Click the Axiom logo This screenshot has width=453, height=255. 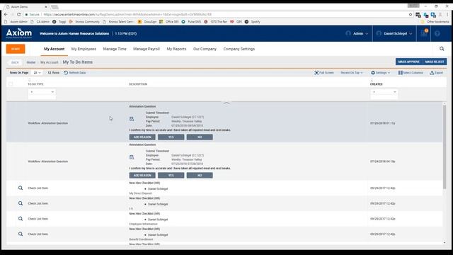point(19,33)
